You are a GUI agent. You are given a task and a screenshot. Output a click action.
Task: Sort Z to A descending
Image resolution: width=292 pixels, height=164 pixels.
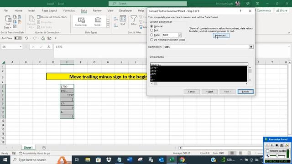pos(116,25)
